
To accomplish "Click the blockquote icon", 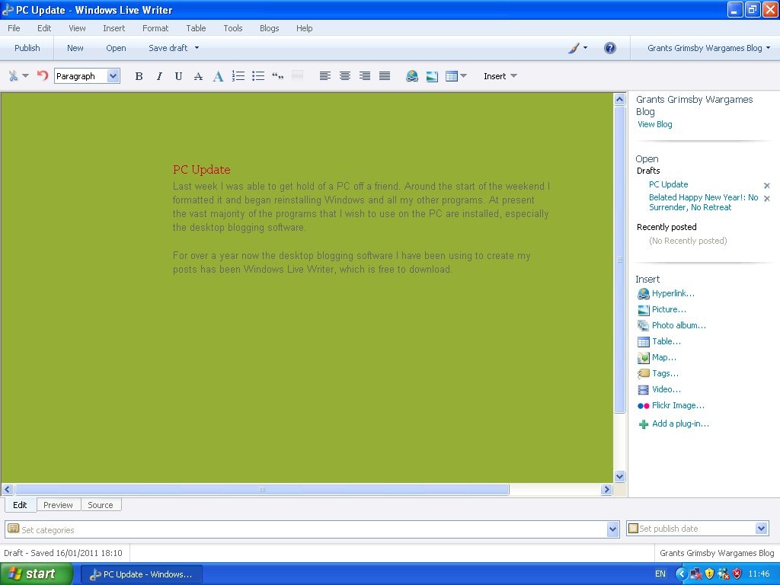I will tap(277, 76).
